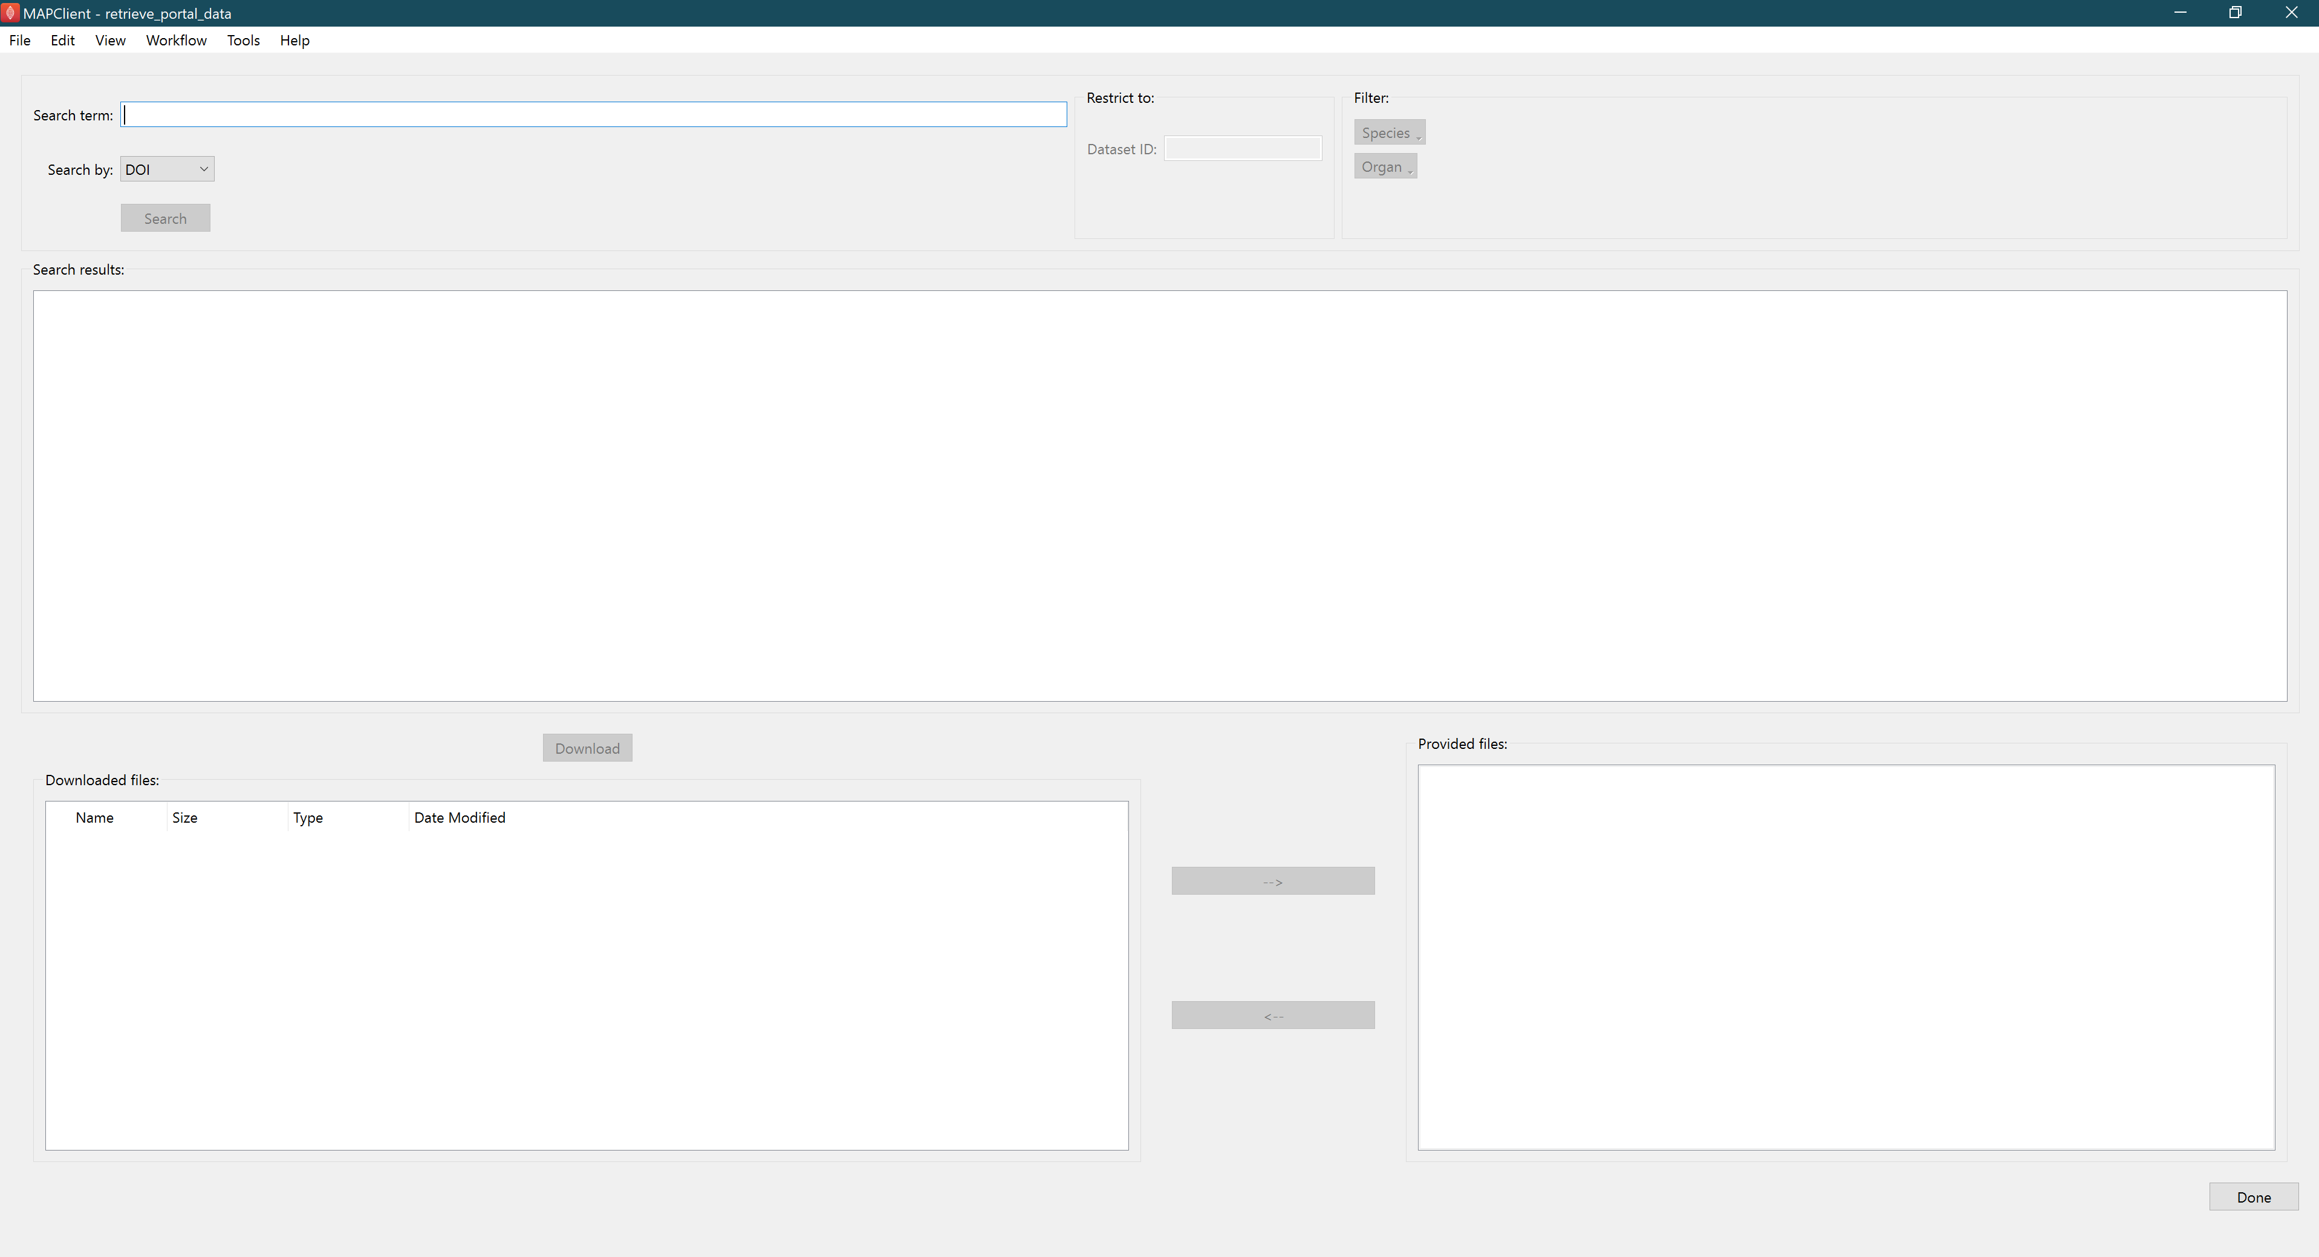Image resolution: width=2319 pixels, height=1257 pixels.
Task: Open the Edit menu
Action: click(x=63, y=41)
